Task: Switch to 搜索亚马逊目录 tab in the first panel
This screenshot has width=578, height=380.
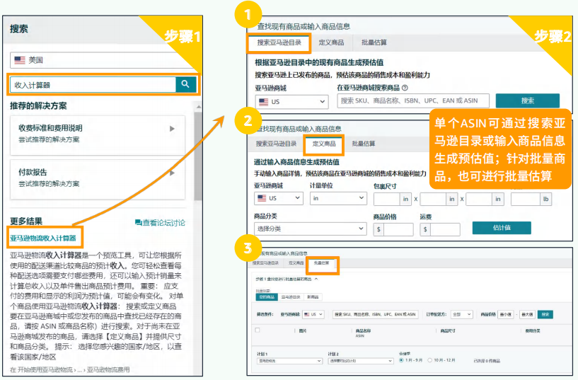Action: [279, 42]
